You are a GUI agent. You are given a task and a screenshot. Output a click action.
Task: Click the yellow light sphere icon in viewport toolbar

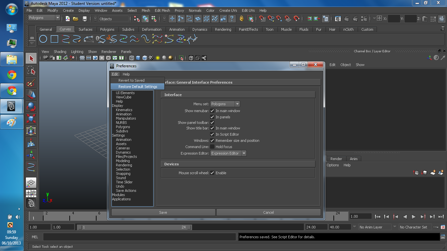(x=157, y=58)
